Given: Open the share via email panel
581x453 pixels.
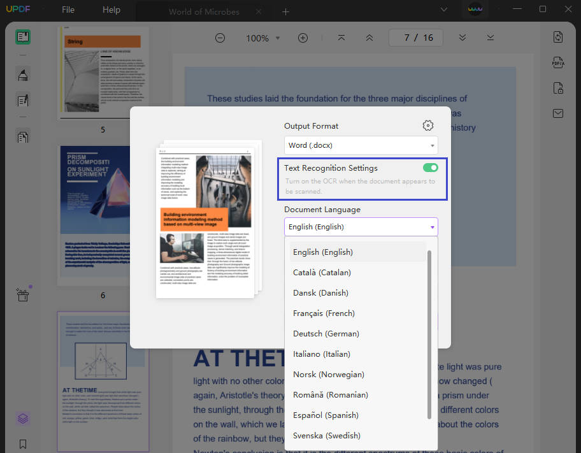Looking at the screenshot, I should [x=558, y=113].
